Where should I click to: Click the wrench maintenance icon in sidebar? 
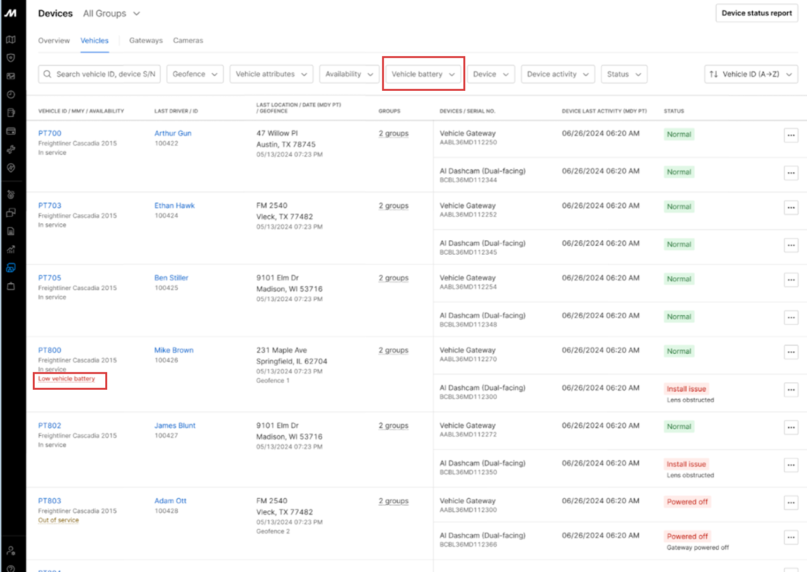coord(11,149)
